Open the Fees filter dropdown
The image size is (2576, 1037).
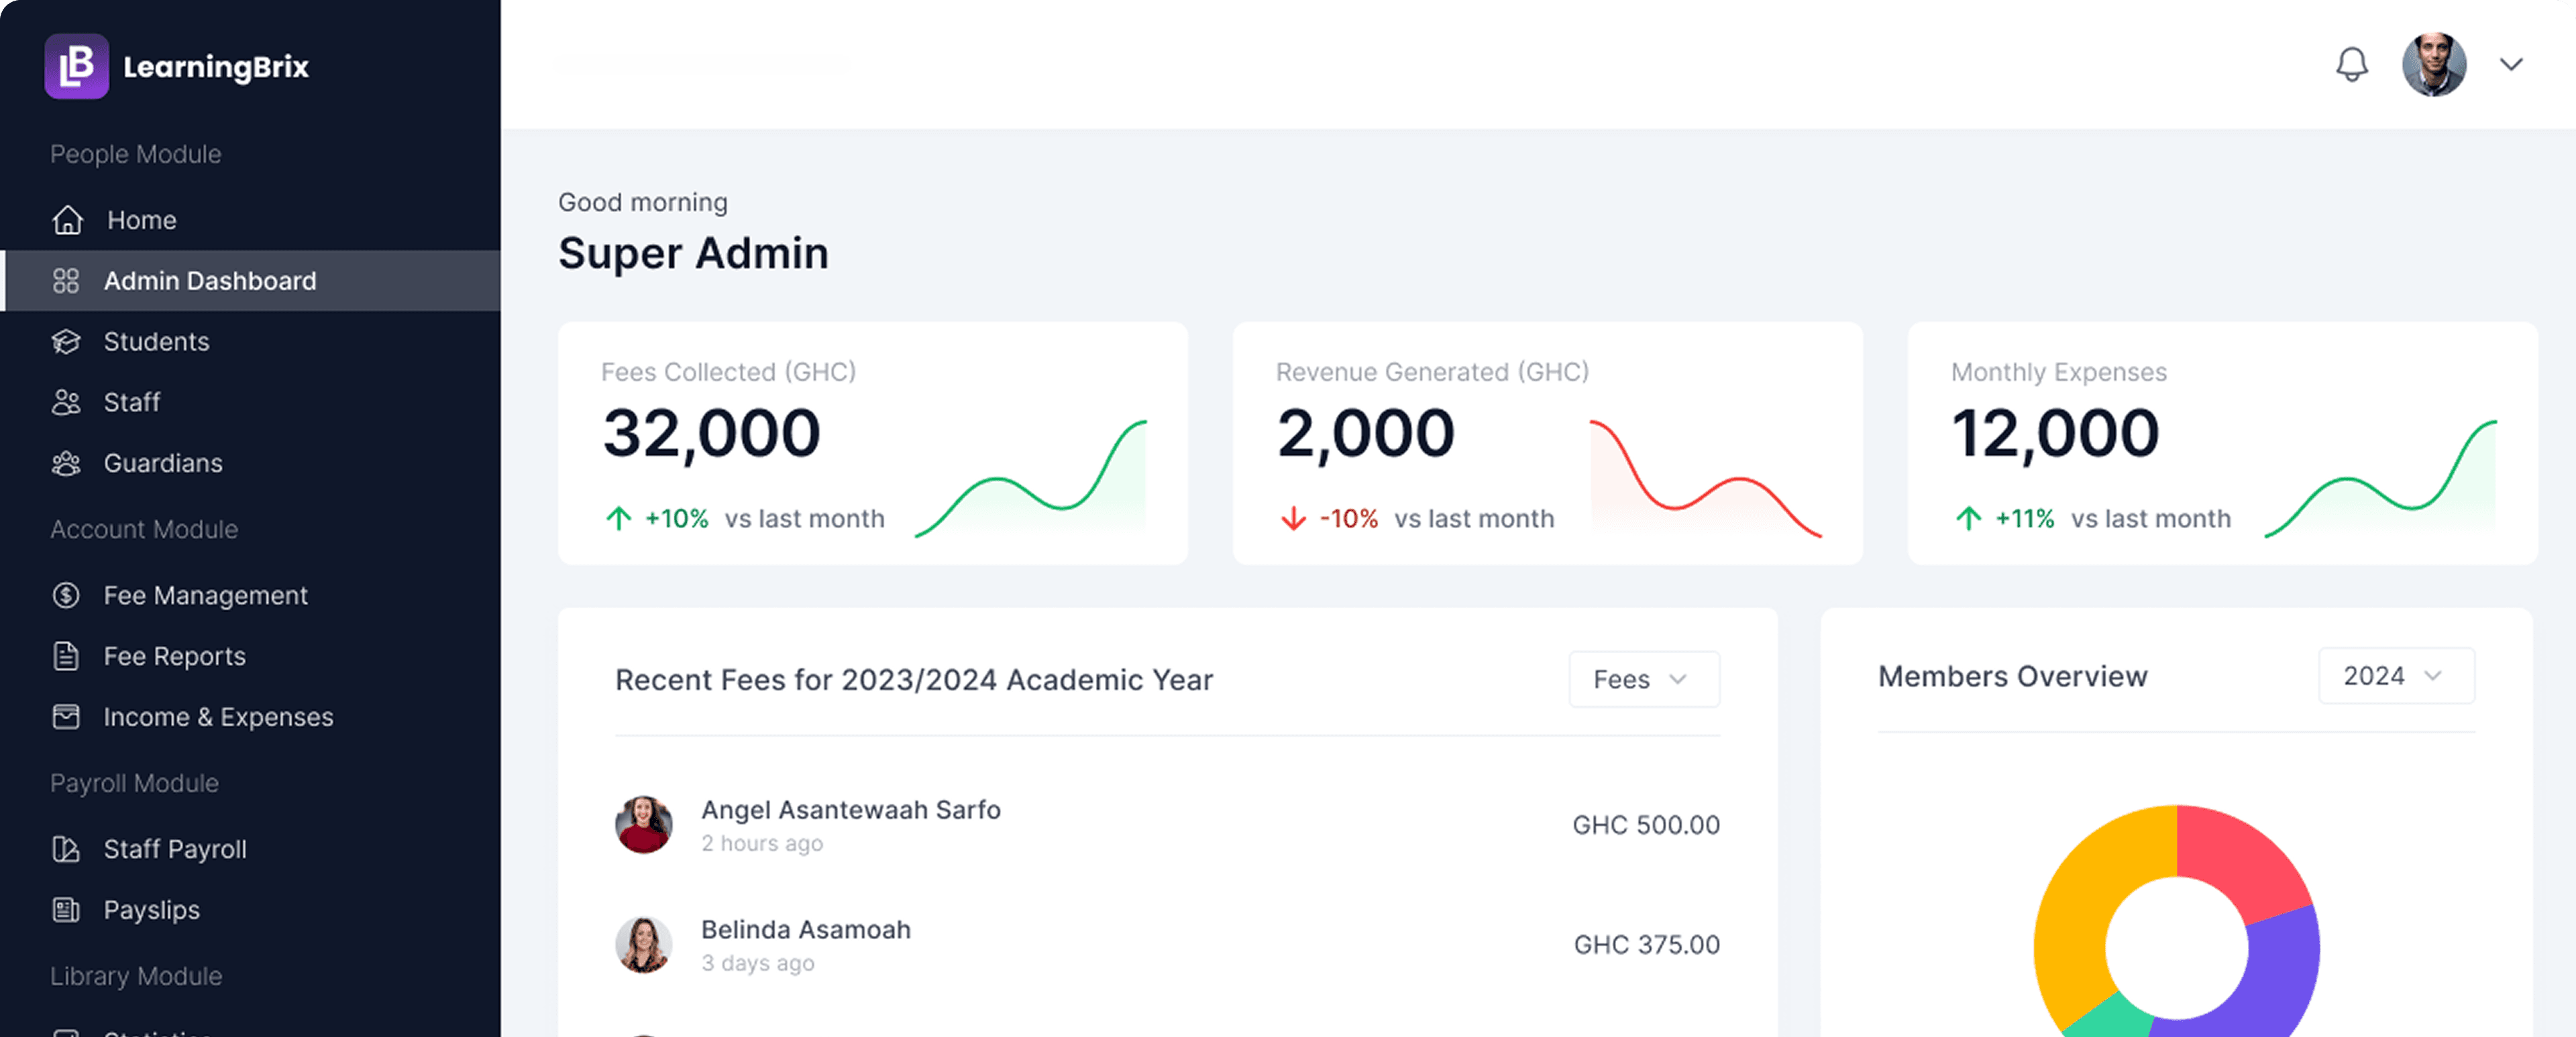pos(1643,679)
